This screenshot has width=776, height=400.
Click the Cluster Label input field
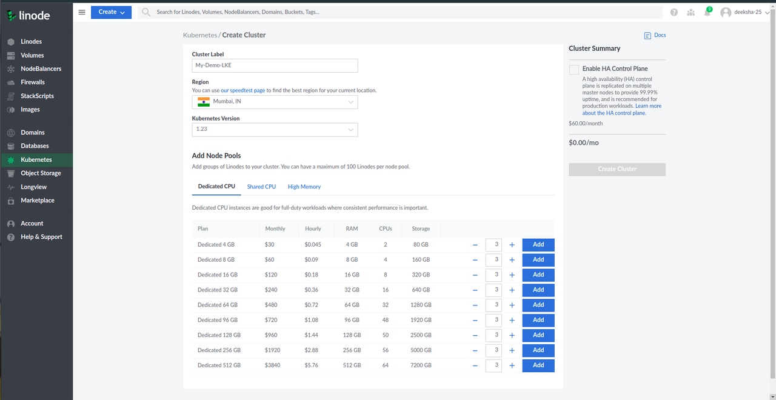(x=275, y=65)
